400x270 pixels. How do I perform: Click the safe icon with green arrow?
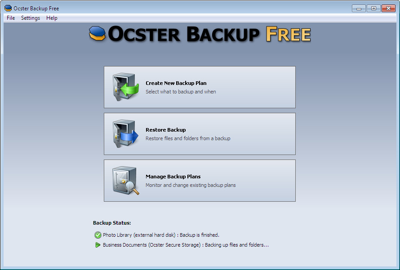126,87
